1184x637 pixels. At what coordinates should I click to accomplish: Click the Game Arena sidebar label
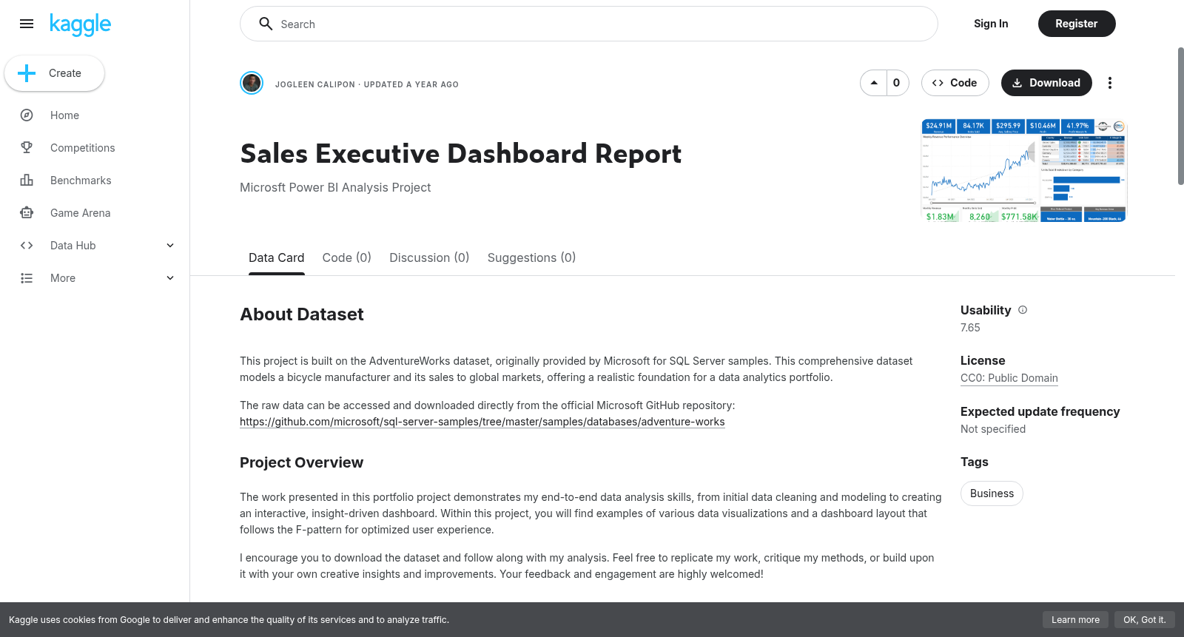pyautogui.click(x=81, y=213)
